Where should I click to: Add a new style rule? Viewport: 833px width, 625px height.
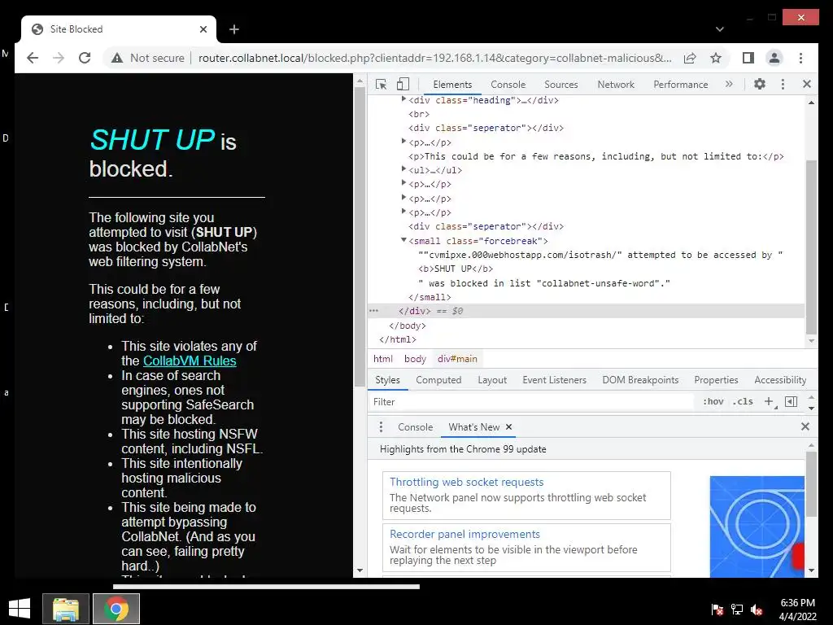[x=770, y=402]
